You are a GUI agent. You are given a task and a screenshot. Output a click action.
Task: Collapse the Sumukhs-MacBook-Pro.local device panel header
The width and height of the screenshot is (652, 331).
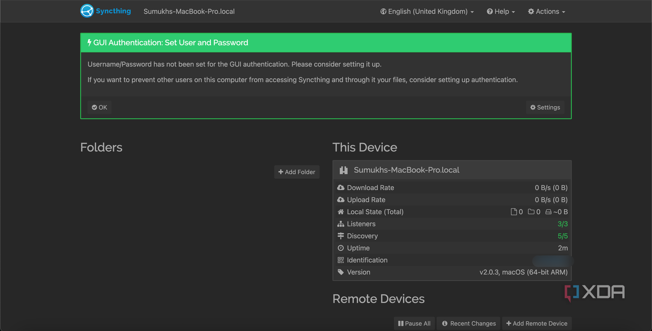click(452, 170)
